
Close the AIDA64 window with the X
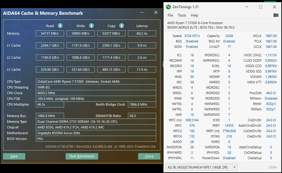coord(156,12)
